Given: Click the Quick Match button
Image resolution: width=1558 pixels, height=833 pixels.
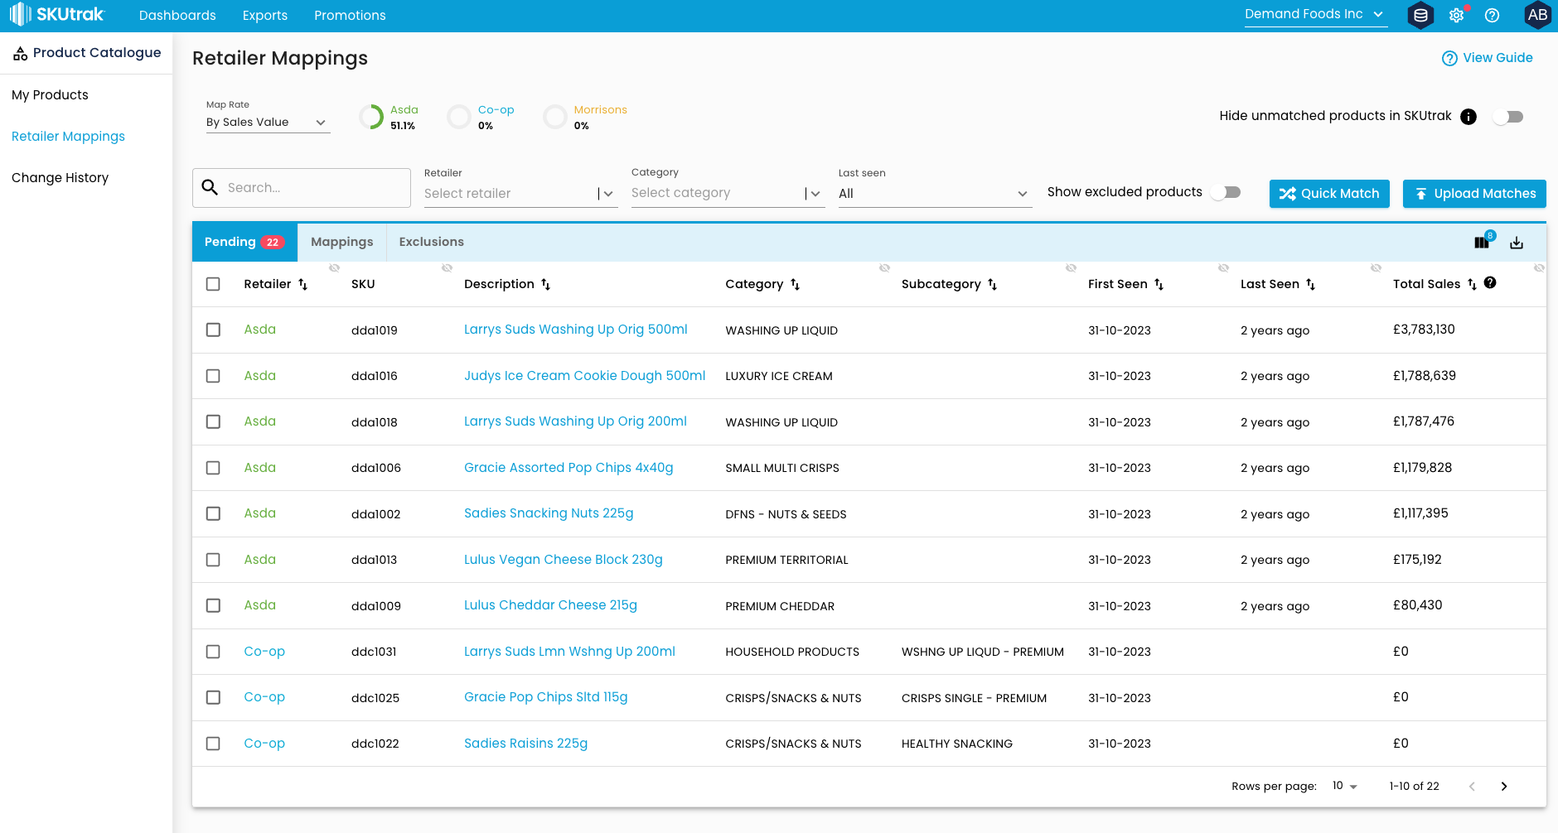Looking at the screenshot, I should (x=1329, y=194).
